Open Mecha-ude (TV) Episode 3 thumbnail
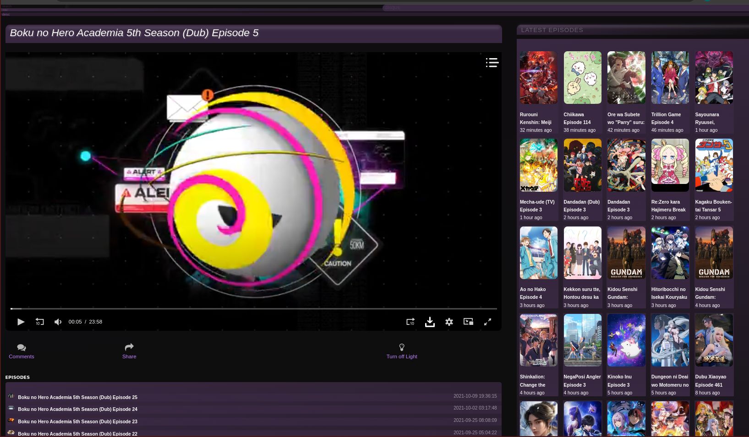Image resolution: width=749 pixels, height=437 pixels. (538, 165)
